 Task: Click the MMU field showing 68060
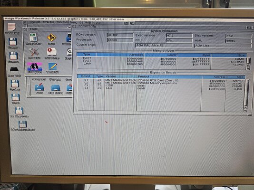[239, 41]
